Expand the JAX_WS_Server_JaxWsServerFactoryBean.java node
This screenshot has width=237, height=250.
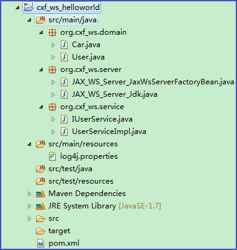coord(53,82)
